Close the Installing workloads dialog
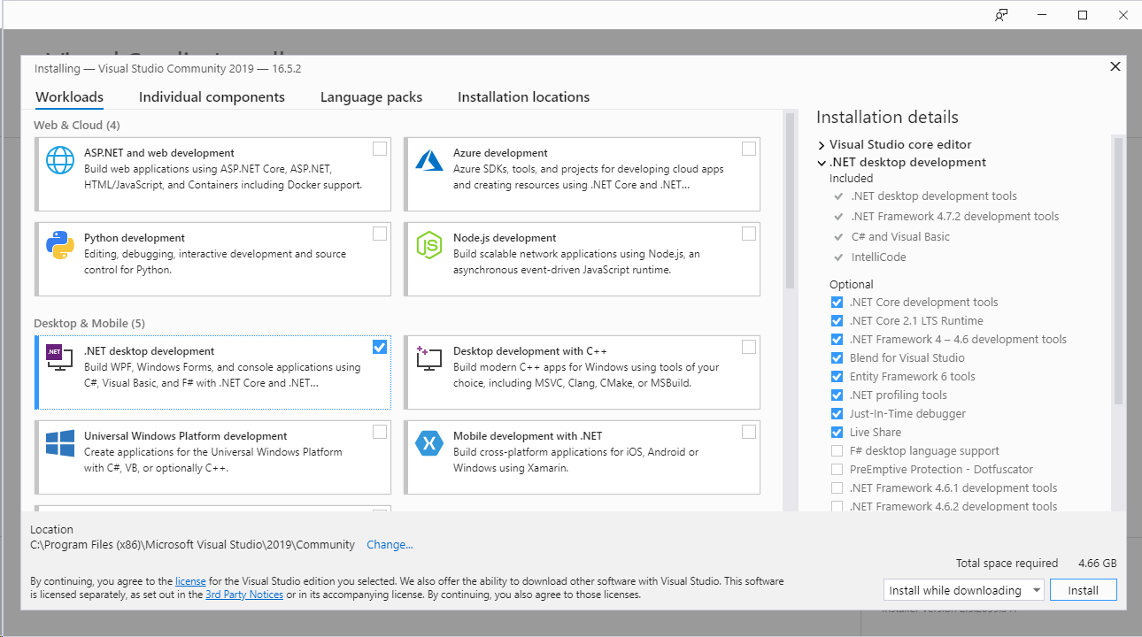 tap(1115, 66)
